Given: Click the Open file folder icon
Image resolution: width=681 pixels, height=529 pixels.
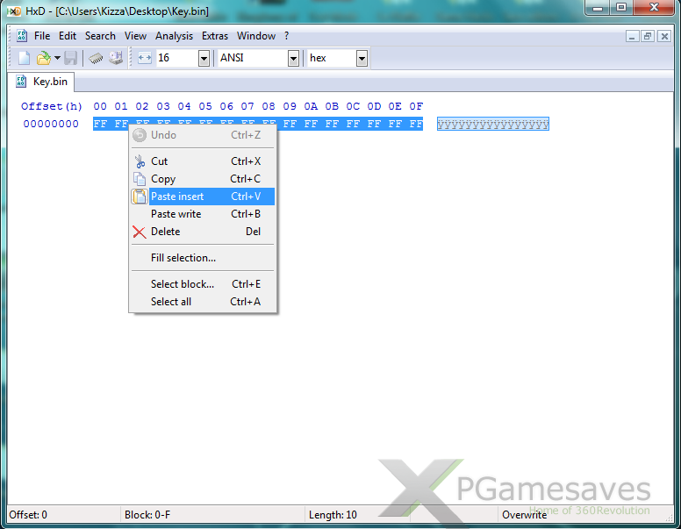Looking at the screenshot, I should pyautogui.click(x=43, y=58).
